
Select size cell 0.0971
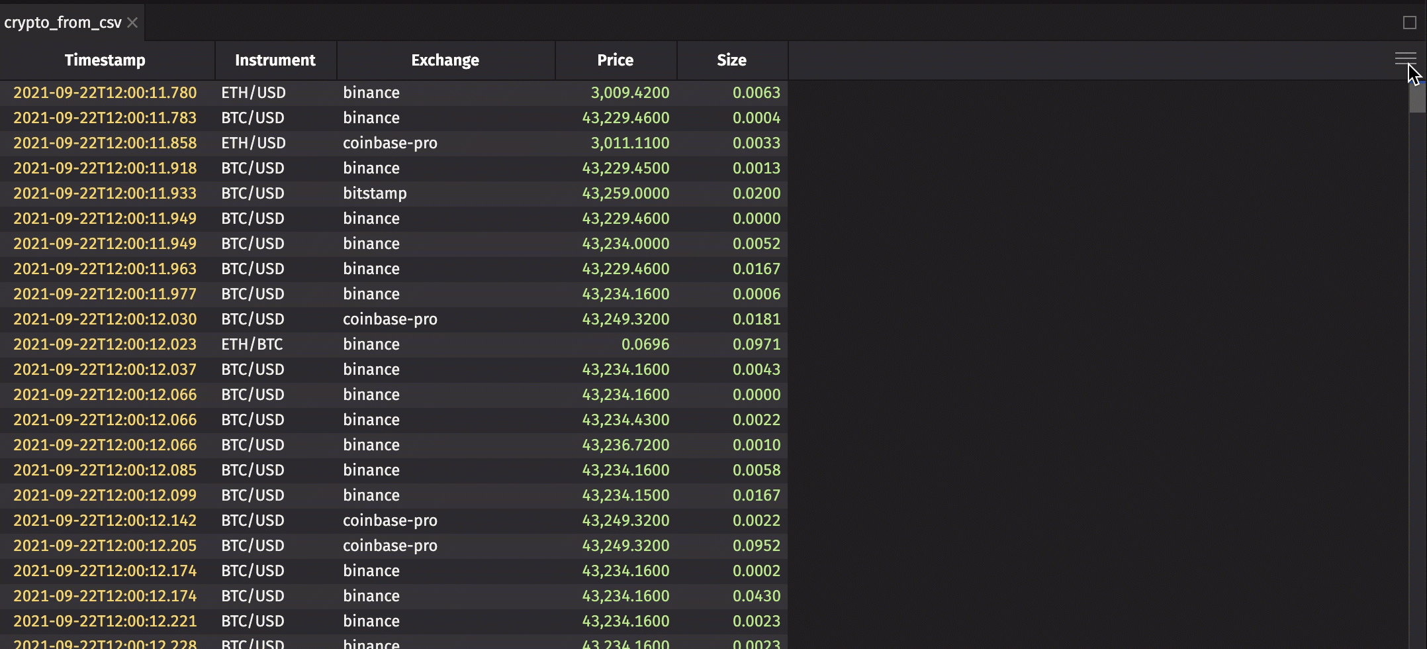(x=756, y=344)
